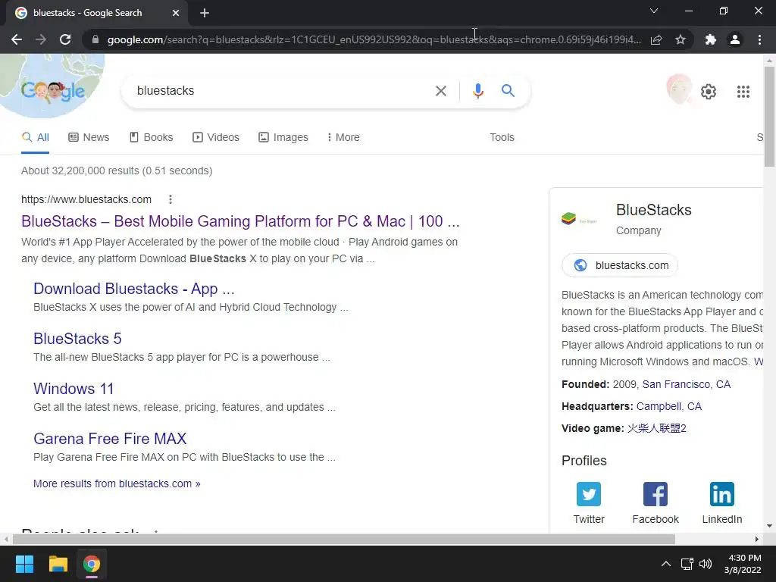The height and width of the screenshot is (582, 776).
Task: Select the All results tab
Action: click(x=35, y=138)
